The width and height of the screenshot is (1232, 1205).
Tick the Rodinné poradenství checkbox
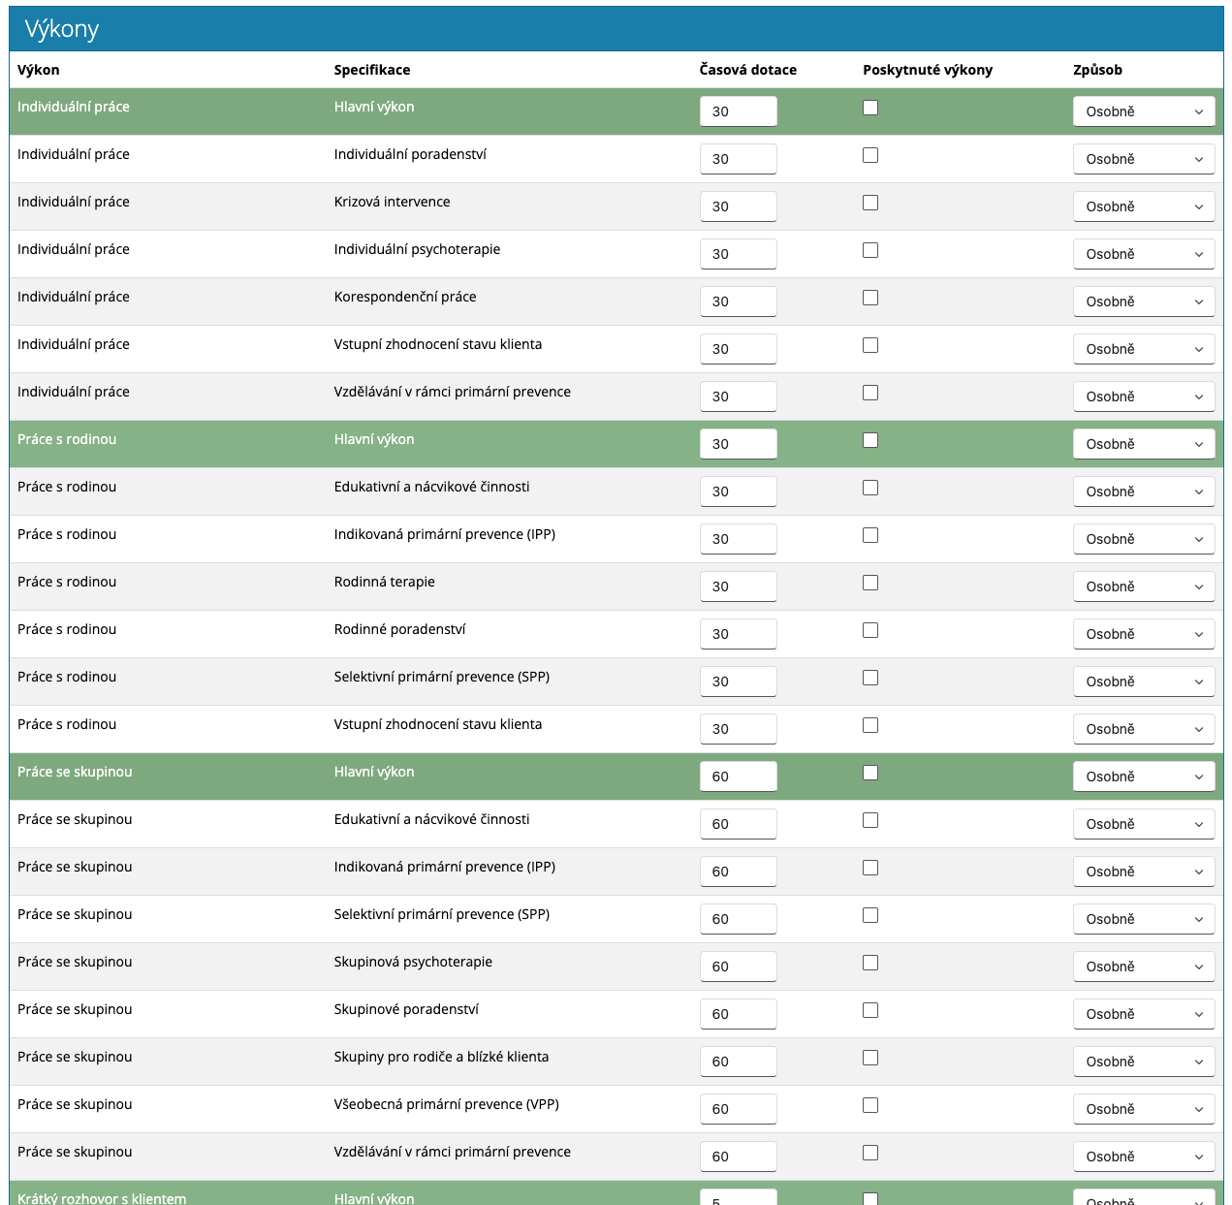coord(870,630)
